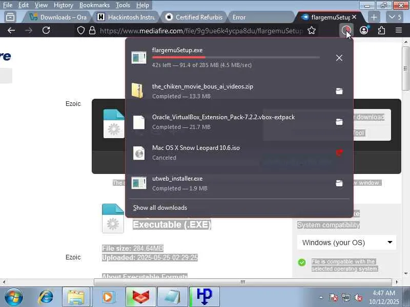Click the horizontal page scrollbar thumb
The height and width of the screenshot is (307, 410).
pyautogui.click(x=242, y=282)
